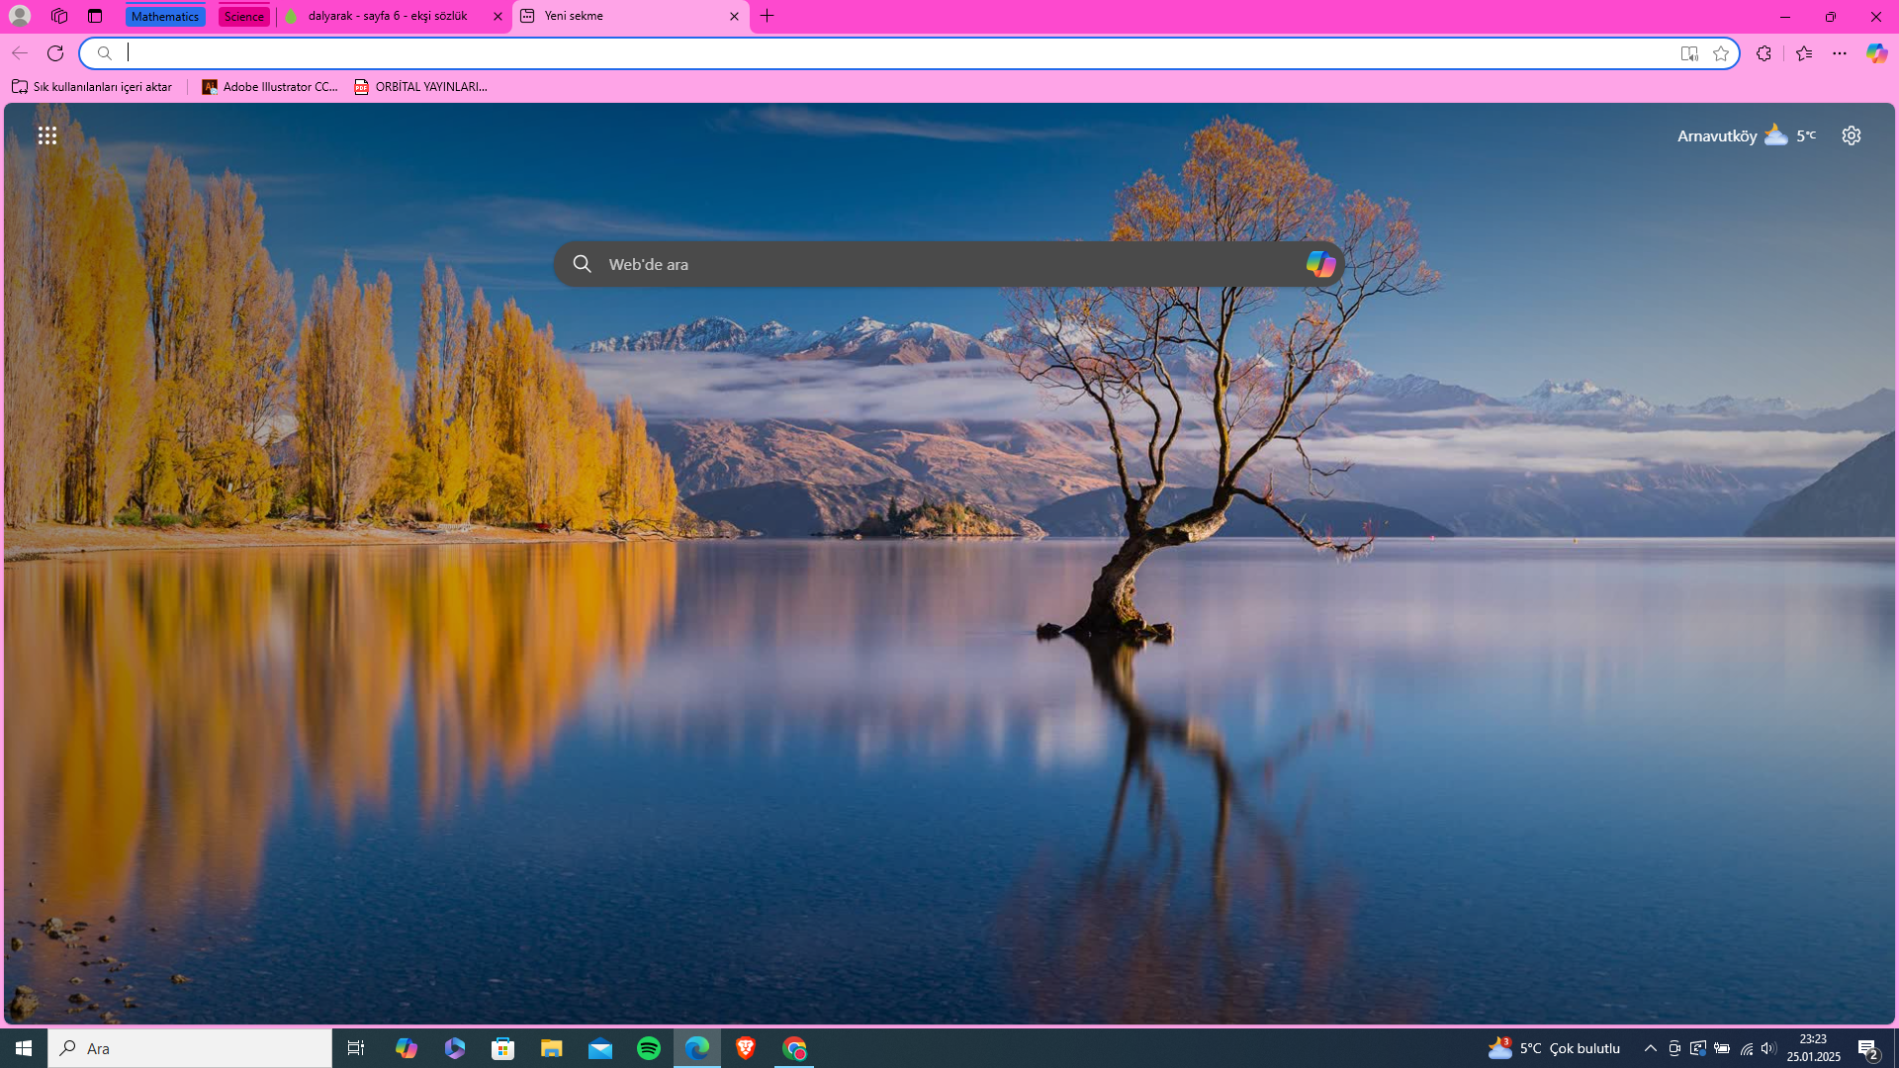Open taskbar weather 5°C Çok bulutlu
Screen dimensions: 1899x1068
[x=1554, y=1048]
